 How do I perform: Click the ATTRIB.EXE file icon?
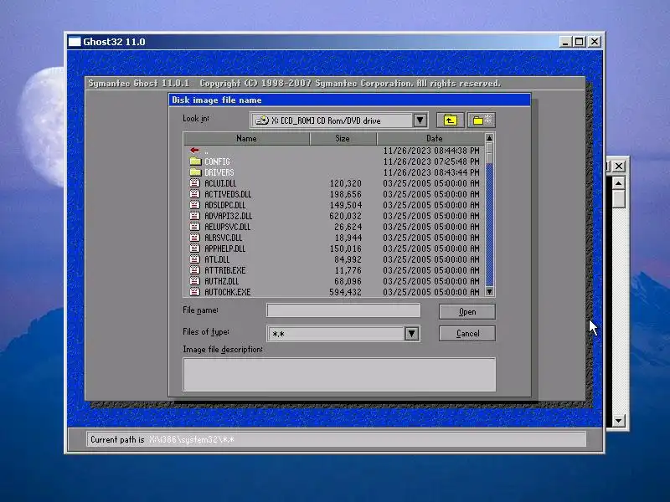195,270
